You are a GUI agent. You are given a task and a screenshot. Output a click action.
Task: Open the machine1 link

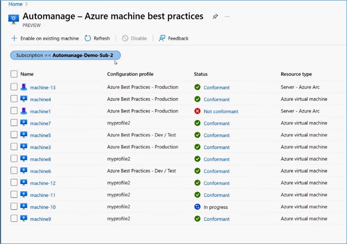click(40, 111)
